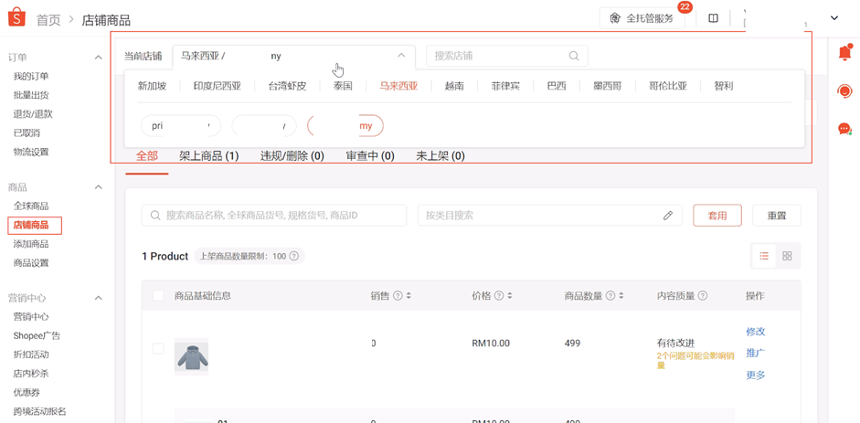Image resolution: width=860 pixels, height=423 pixels.
Task: Switch to grid view icon
Action: tap(787, 255)
